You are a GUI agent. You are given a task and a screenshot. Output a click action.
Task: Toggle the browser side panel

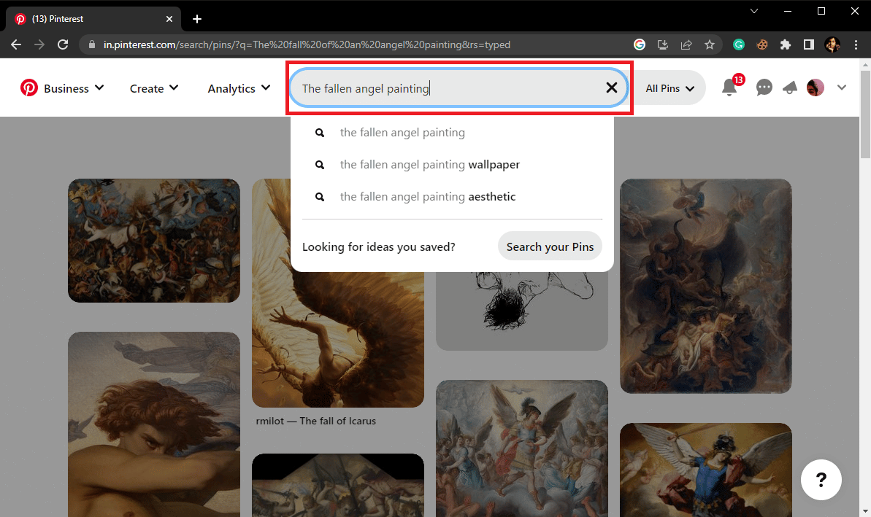pyautogui.click(x=808, y=44)
